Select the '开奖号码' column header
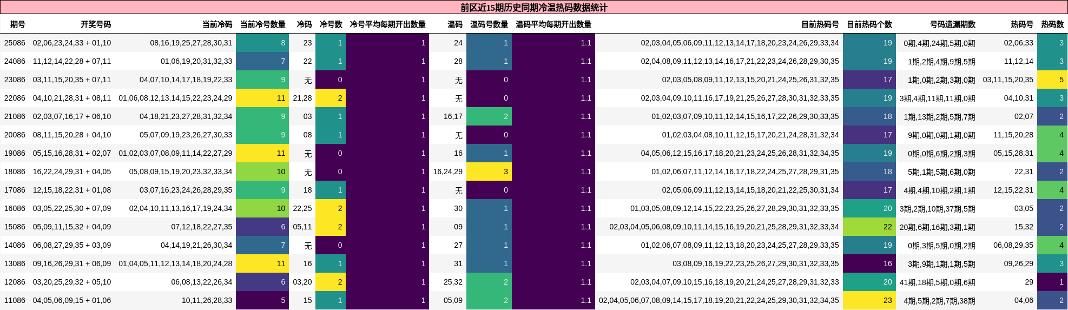The height and width of the screenshot is (310, 1068). click(96, 24)
